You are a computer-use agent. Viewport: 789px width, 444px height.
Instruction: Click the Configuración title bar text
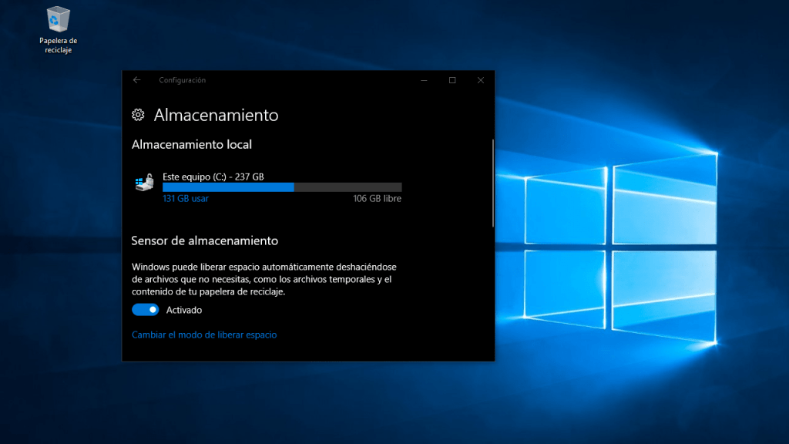(183, 80)
